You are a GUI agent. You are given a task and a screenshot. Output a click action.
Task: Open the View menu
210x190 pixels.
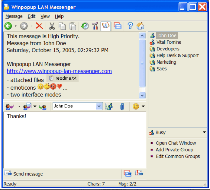pyautogui.click(x=45, y=16)
